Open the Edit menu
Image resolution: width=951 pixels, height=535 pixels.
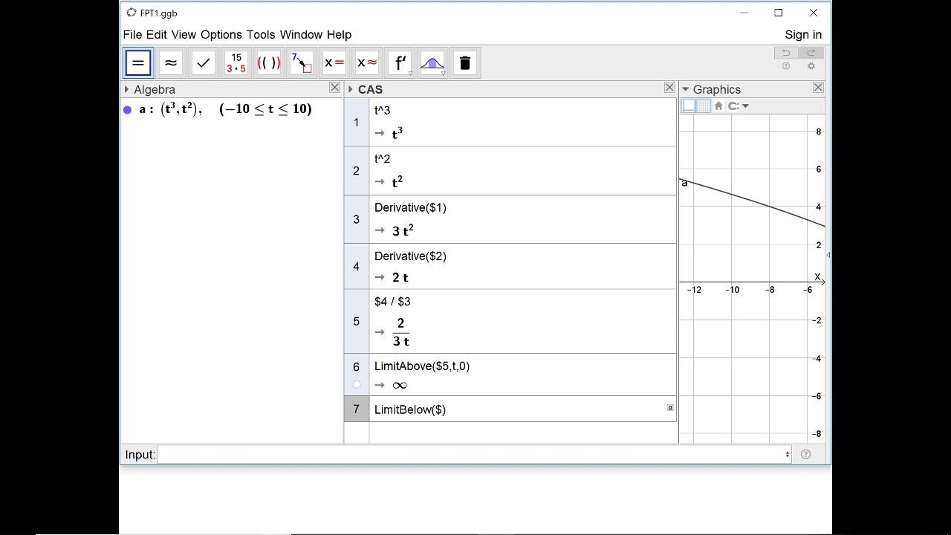[x=157, y=35]
